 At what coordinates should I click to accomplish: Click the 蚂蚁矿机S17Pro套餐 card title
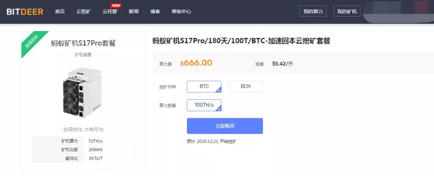pos(83,43)
